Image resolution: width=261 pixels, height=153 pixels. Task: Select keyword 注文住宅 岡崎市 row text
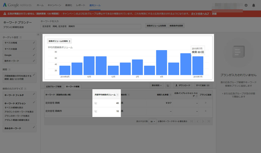point(54,111)
